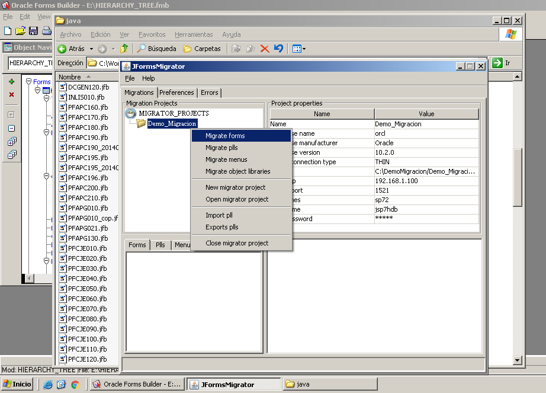The image size is (546, 393).
Task: Choose Migrate forms from the context menu
Action: click(241, 136)
